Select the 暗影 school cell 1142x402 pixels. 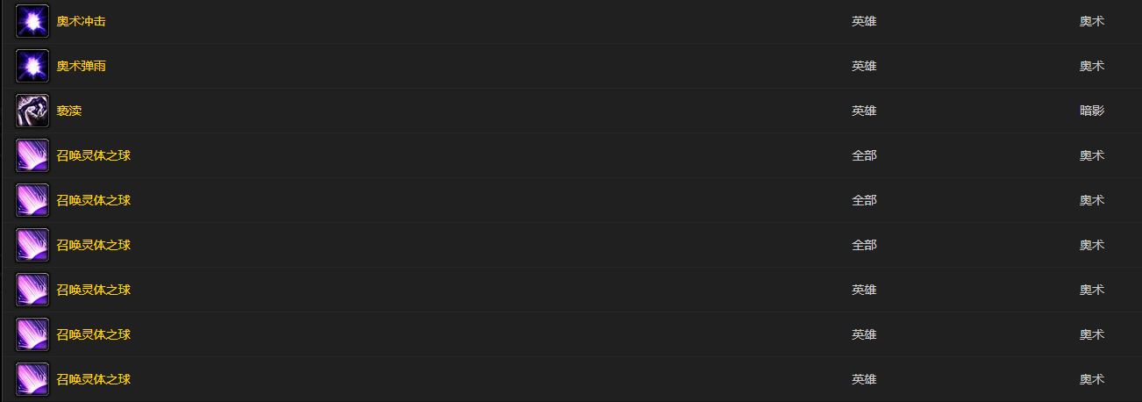(1092, 111)
